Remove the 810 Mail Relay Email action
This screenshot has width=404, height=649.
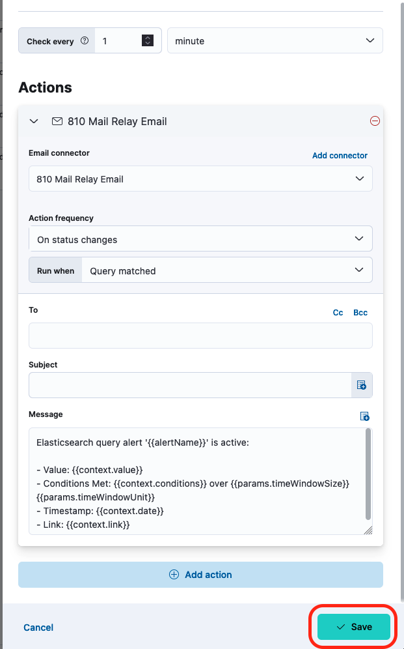click(375, 121)
